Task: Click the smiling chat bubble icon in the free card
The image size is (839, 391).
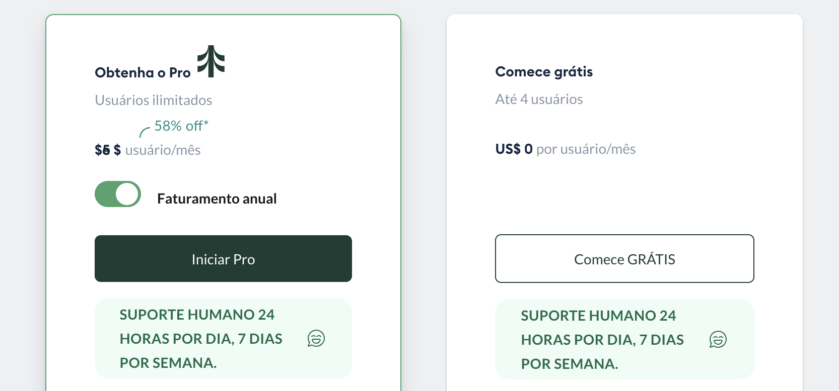Action: 718,340
